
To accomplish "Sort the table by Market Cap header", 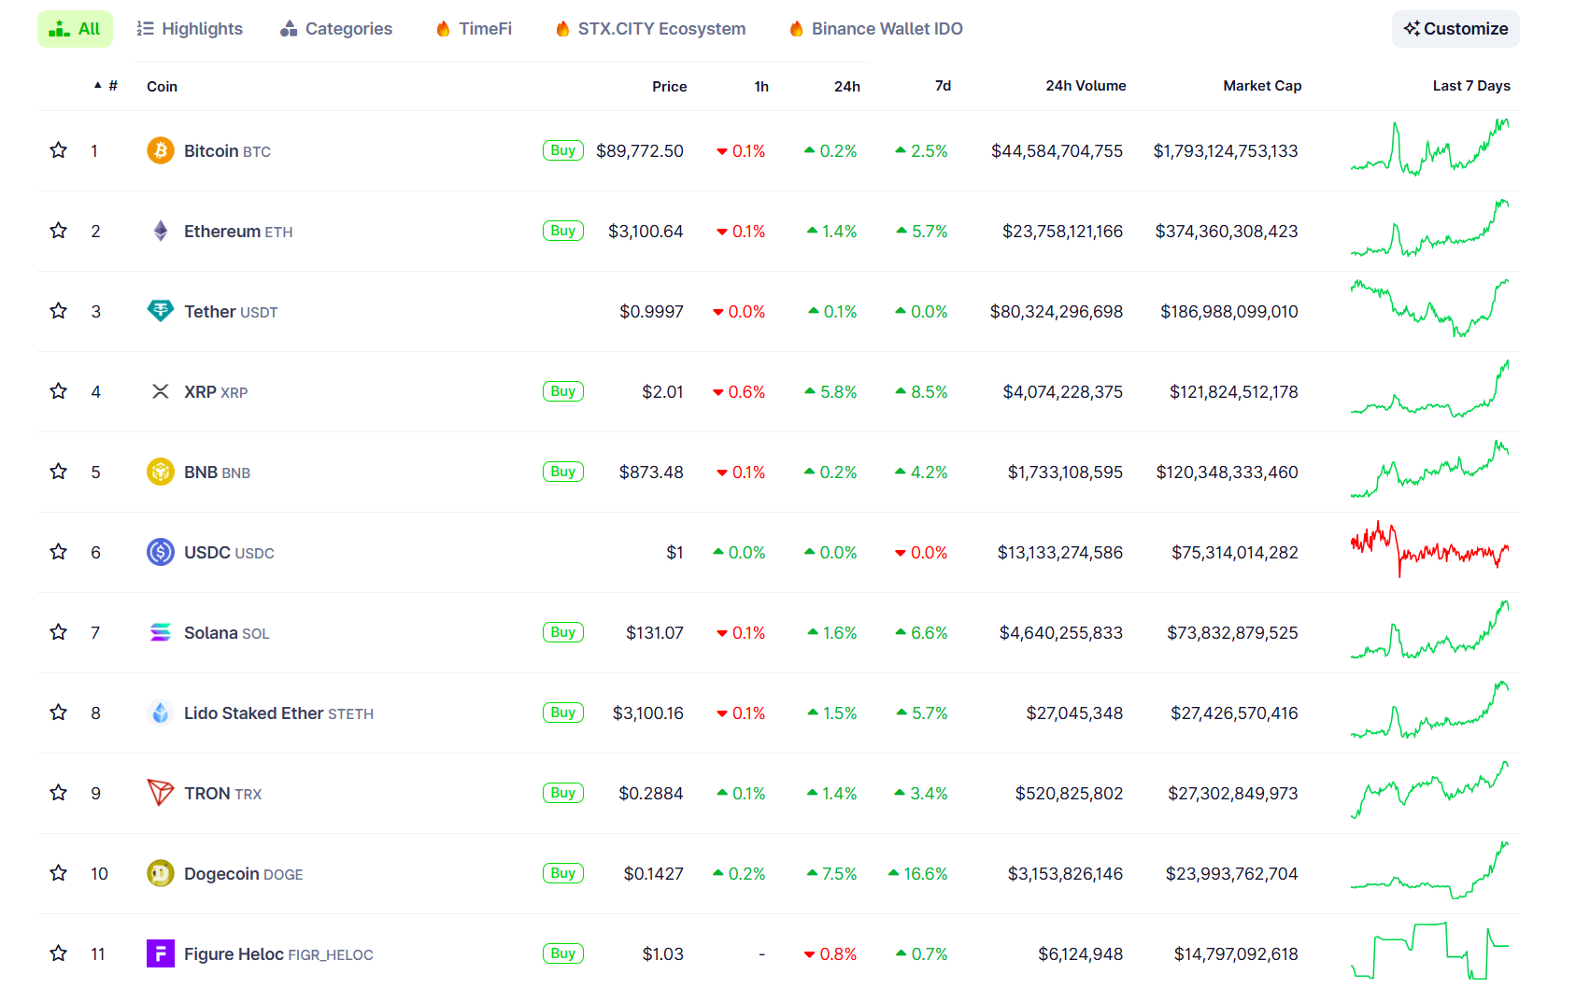I will coord(1261,86).
